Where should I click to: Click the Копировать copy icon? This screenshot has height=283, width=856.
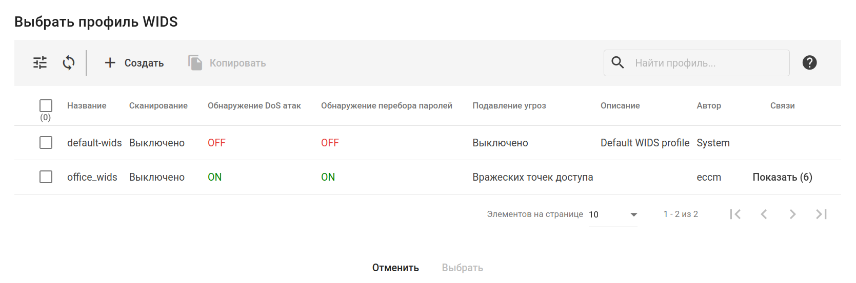[195, 63]
